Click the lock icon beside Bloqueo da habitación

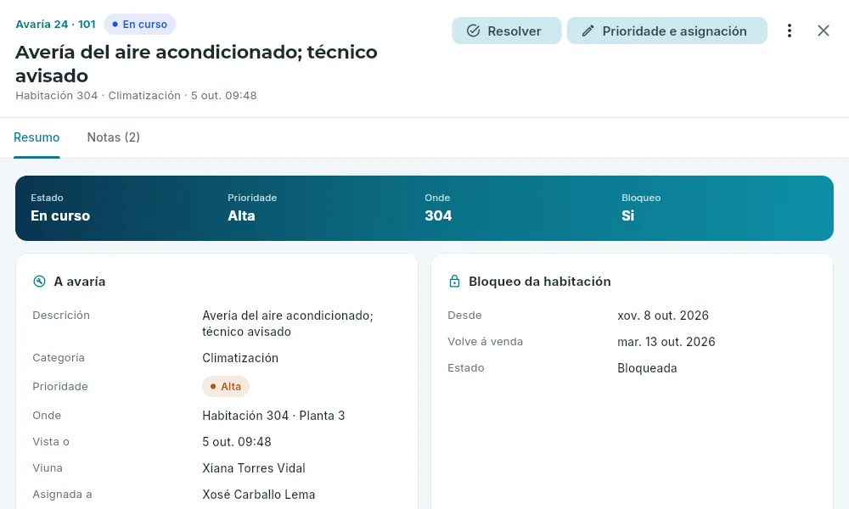tap(454, 282)
